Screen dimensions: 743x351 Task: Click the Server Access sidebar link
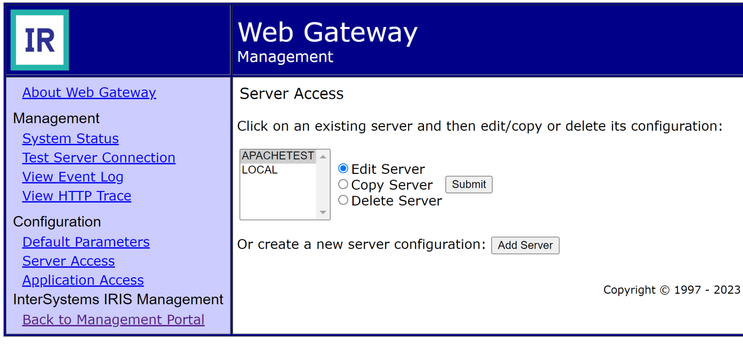[x=68, y=261]
